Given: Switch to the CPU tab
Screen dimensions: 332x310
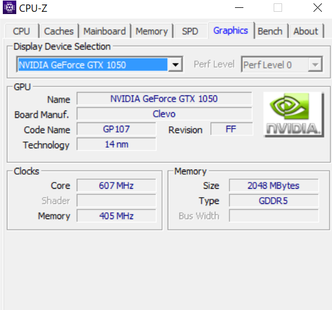Looking at the screenshot, I should coord(21,31).
